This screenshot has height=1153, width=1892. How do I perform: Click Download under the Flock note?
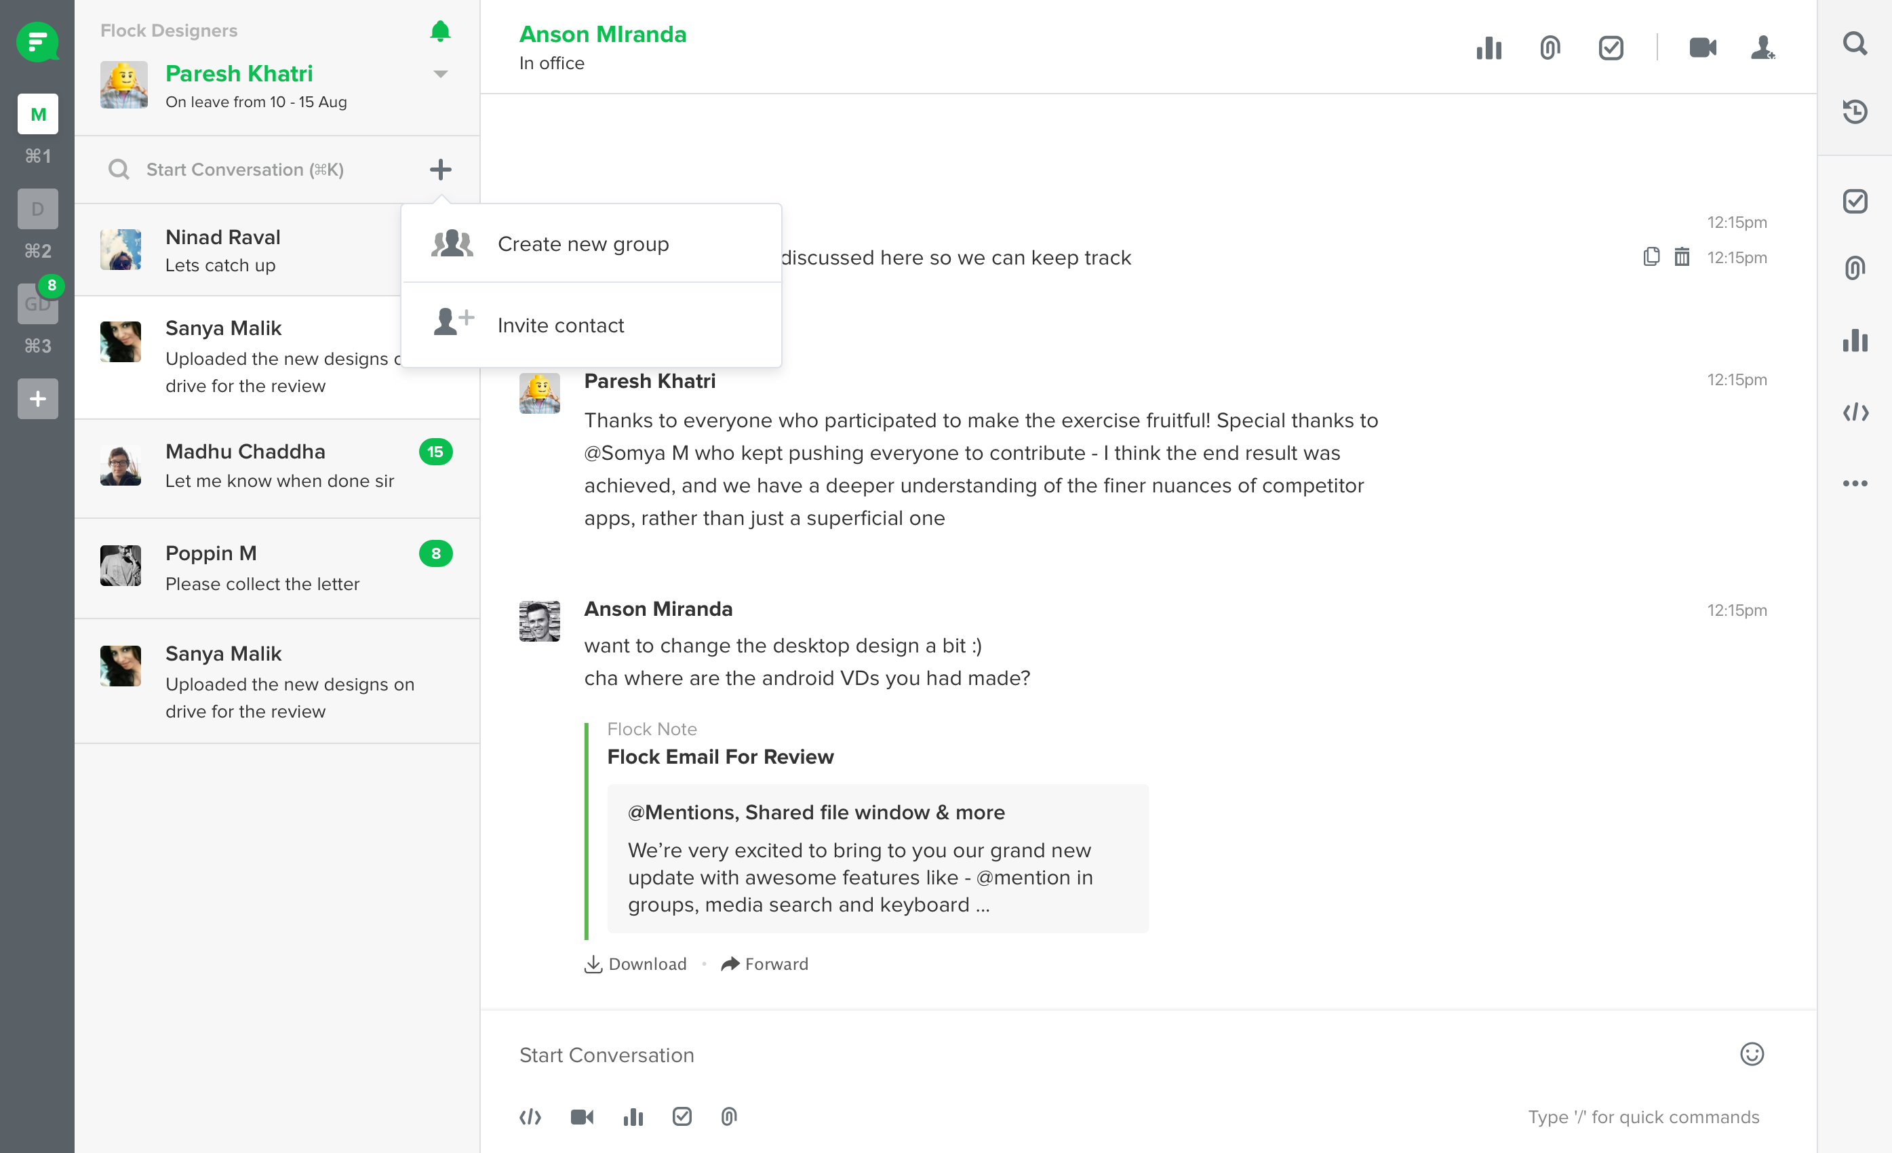click(x=635, y=964)
